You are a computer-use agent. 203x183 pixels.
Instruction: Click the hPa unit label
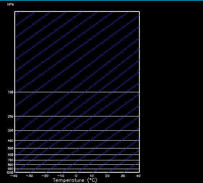click(x=10, y=4)
